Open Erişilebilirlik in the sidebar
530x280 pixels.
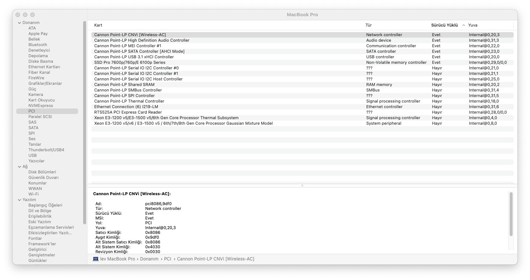click(x=40, y=216)
